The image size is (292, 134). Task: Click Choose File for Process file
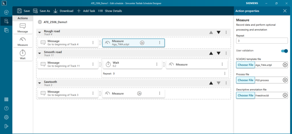[x=245, y=80]
